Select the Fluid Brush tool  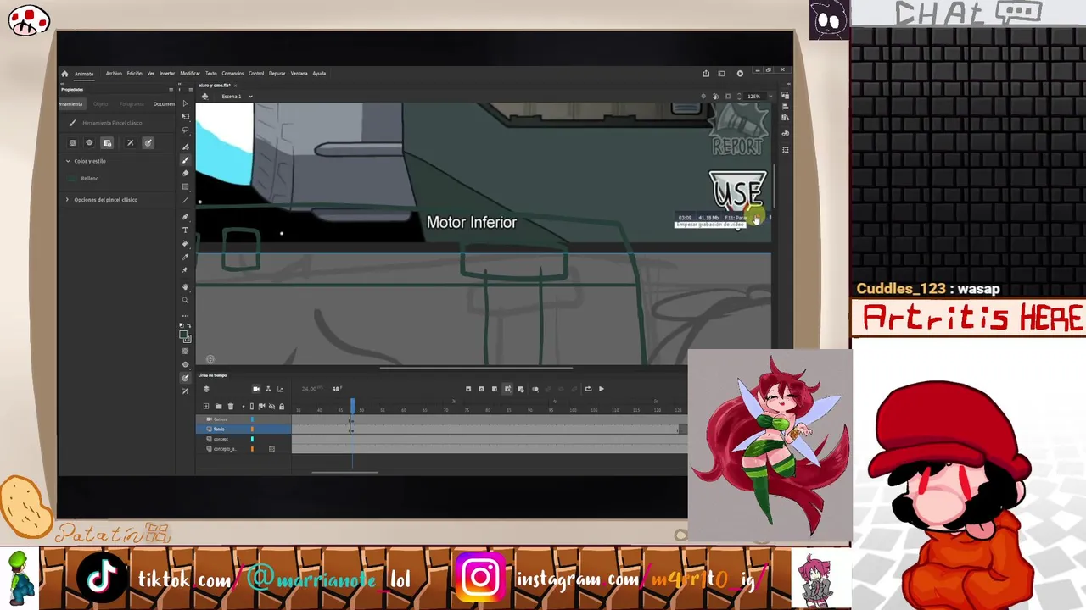pyautogui.click(x=186, y=146)
